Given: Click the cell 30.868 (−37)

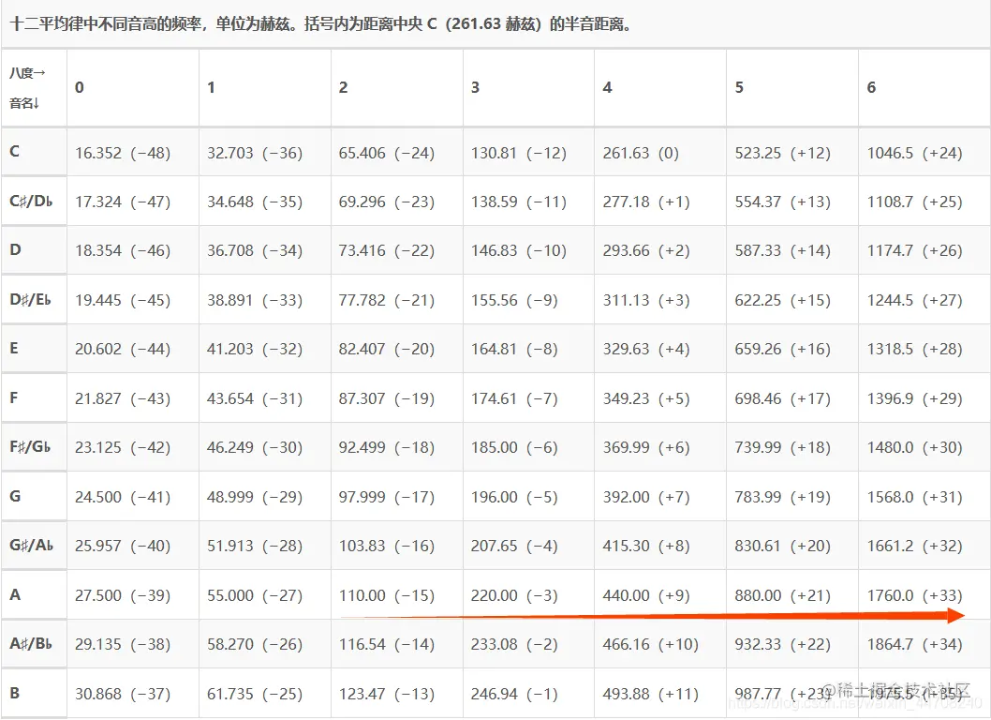Looking at the screenshot, I should tap(133, 694).
